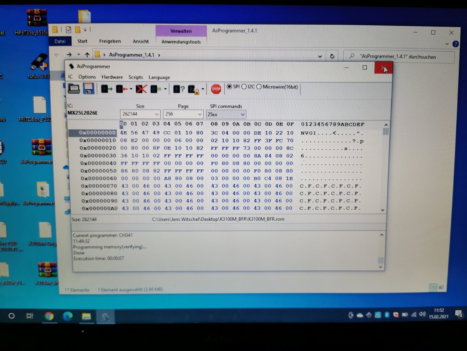
Task: Go up one folder level in Explorer
Action: pos(87,55)
